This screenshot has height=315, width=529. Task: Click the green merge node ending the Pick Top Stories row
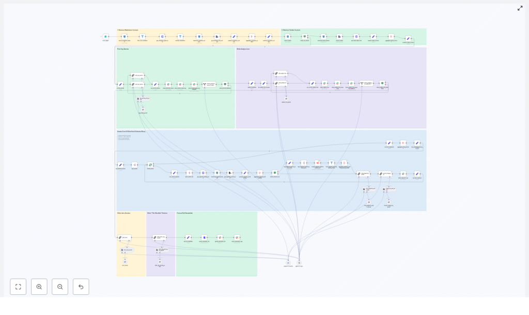pyautogui.click(x=224, y=83)
